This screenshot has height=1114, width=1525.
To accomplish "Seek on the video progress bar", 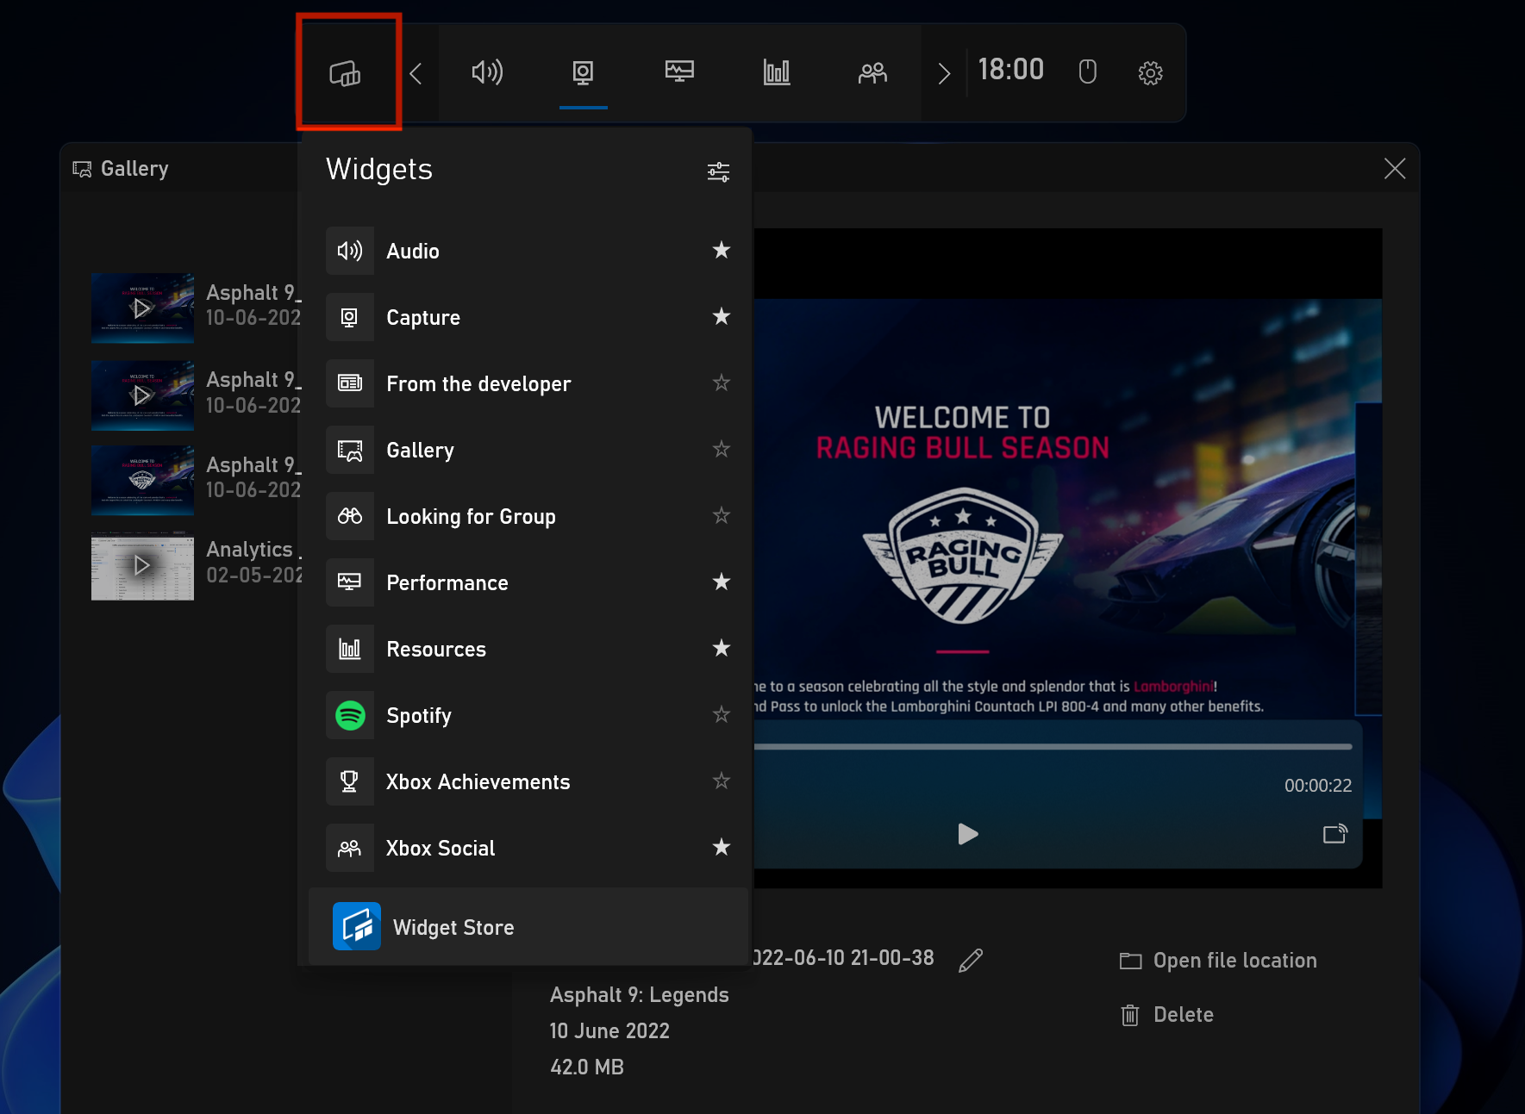I will [1052, 746].
